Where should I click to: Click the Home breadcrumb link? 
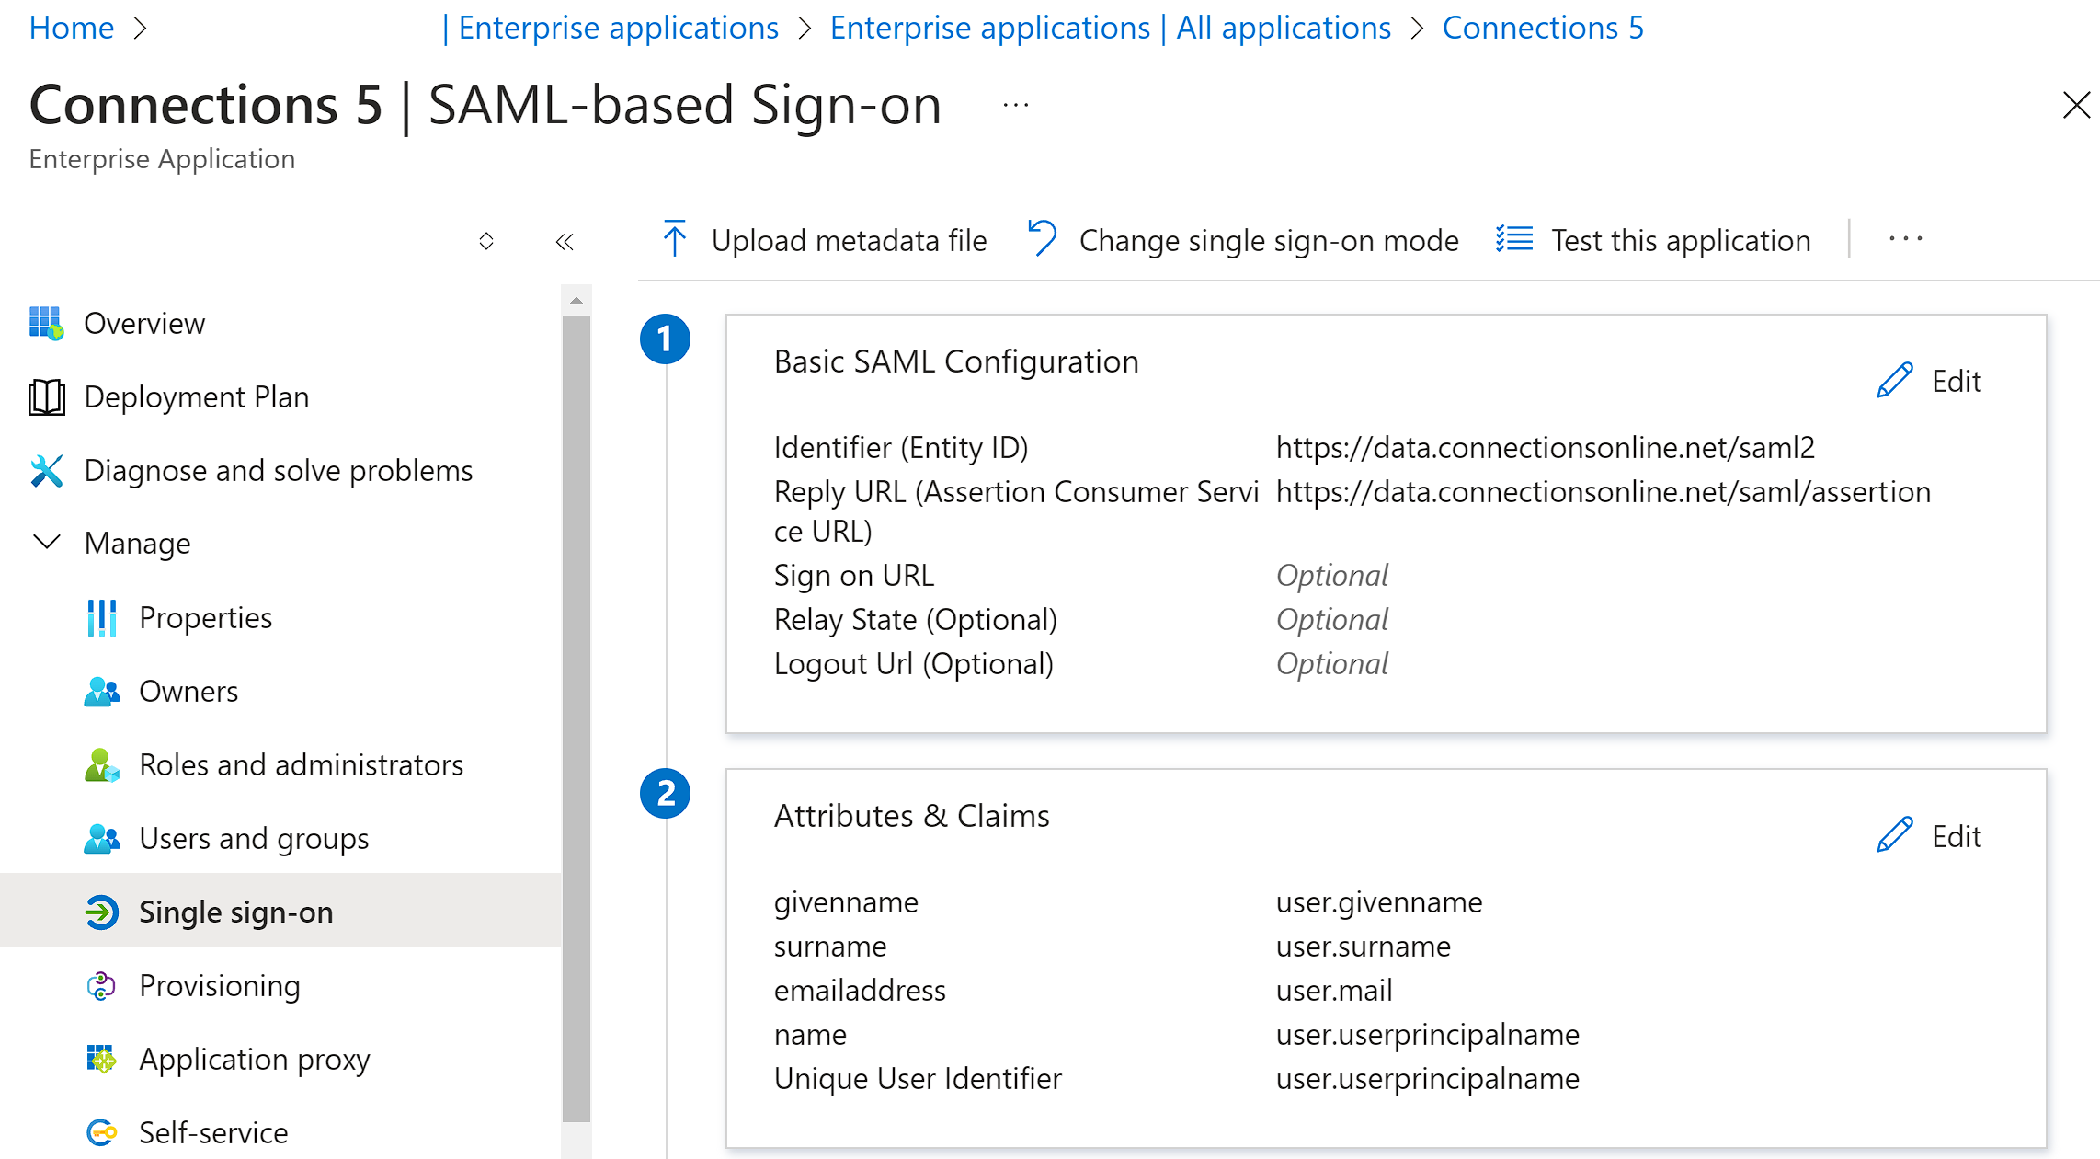72,29
